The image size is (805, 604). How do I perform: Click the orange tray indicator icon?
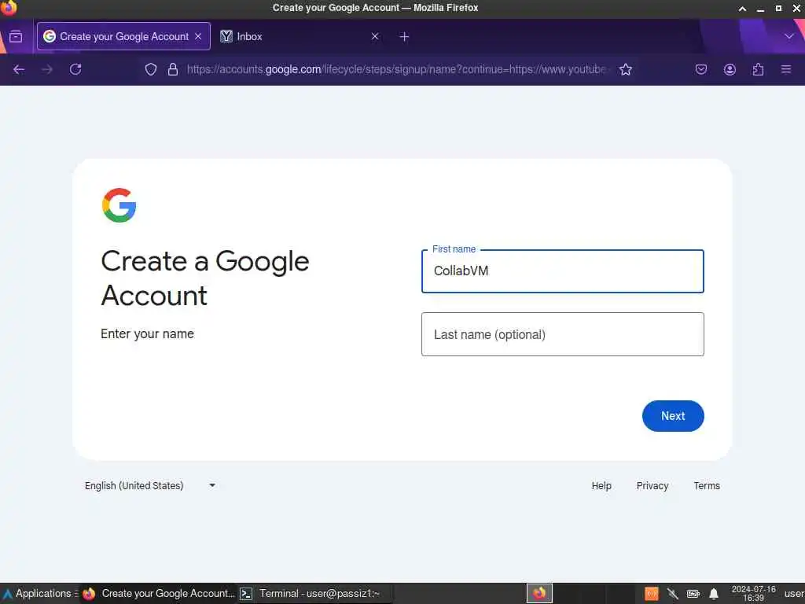pyautogui.click(x=651, y=595)
